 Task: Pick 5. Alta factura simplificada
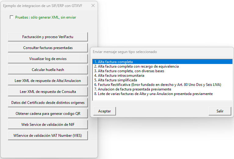point(115,80)
